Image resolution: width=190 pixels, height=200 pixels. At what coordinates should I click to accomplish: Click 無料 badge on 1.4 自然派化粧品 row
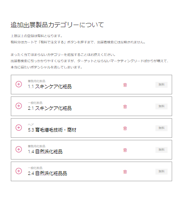[x=161, y=150]
